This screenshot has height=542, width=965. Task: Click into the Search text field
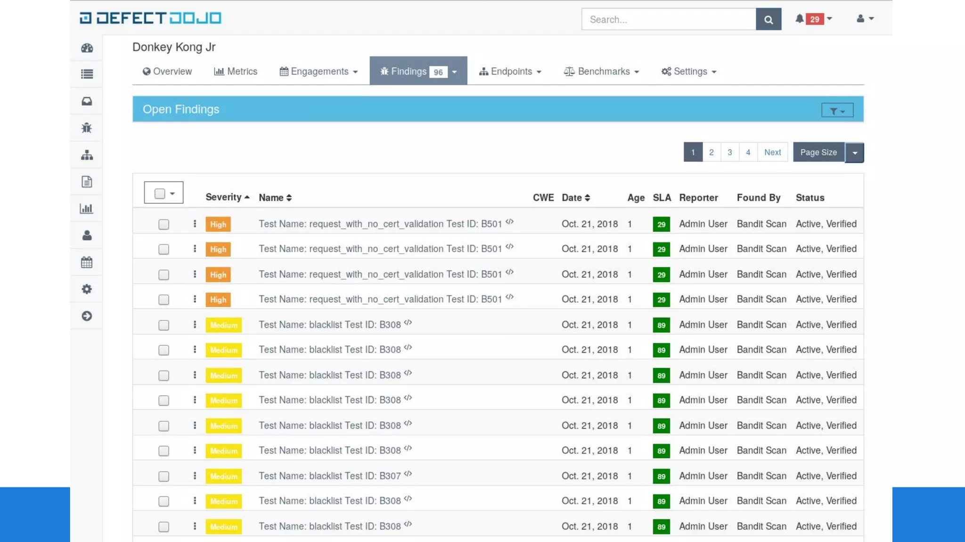(669, 19)
